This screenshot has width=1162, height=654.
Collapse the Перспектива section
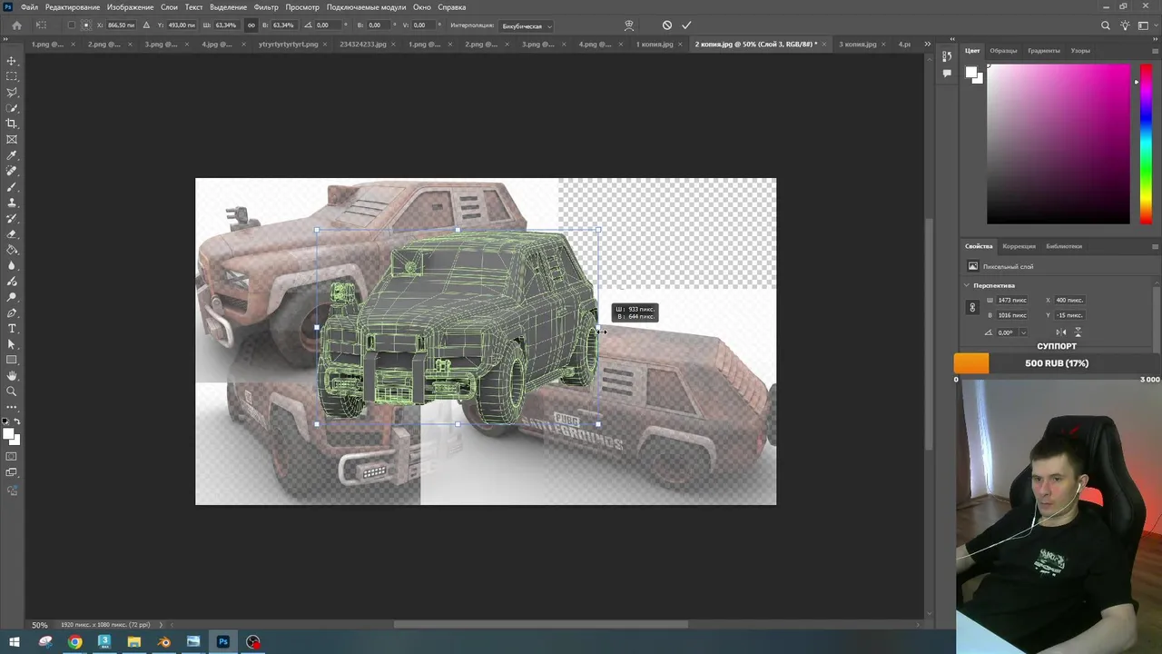[968, 285]
